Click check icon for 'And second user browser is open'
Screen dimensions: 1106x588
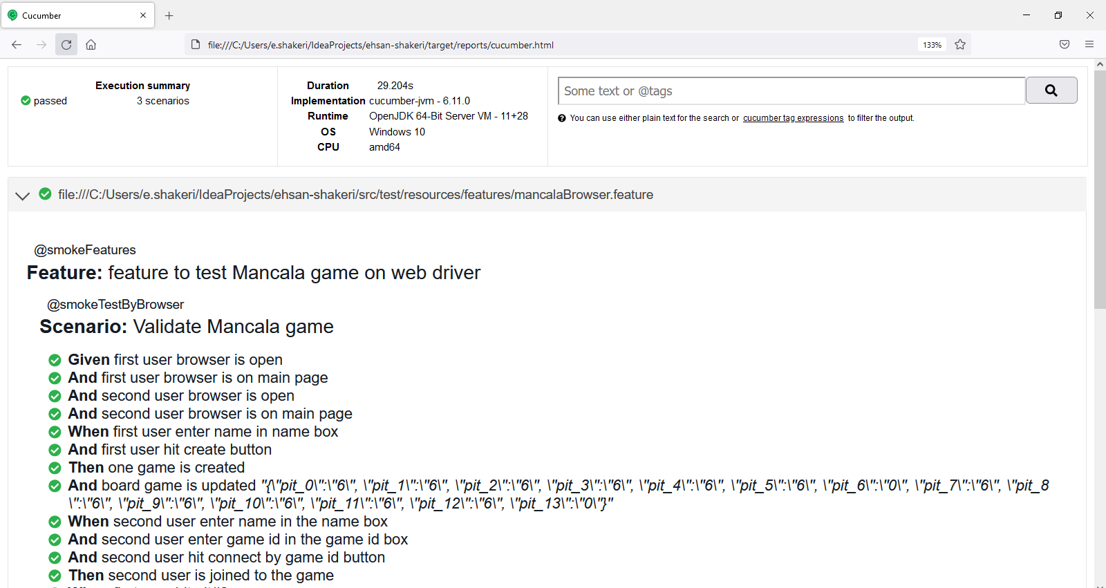click(55, 396)
